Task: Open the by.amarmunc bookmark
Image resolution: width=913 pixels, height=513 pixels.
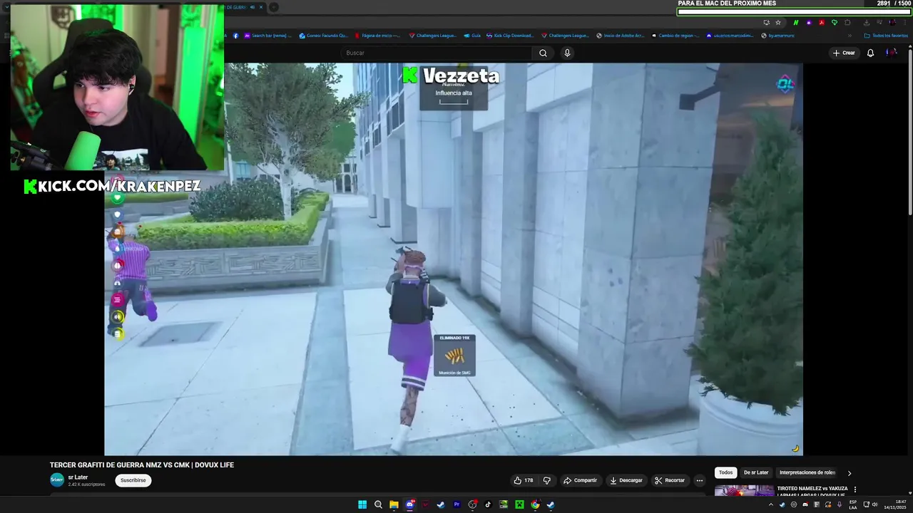Action: coord(777,35)
